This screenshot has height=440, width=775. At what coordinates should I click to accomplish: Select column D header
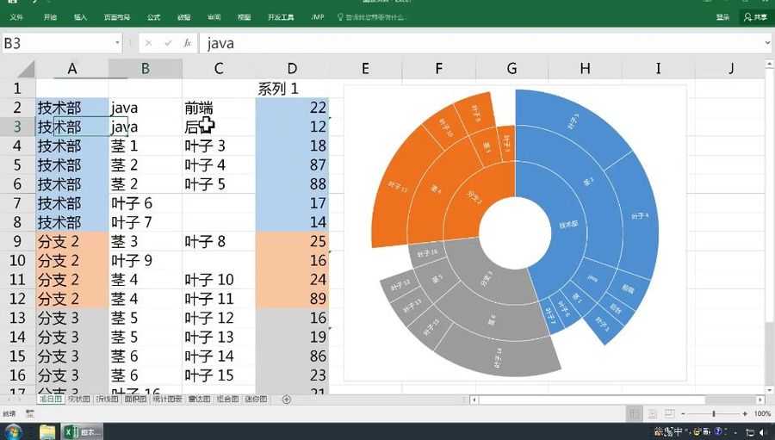pyautogui.click(x=292, y=69)
